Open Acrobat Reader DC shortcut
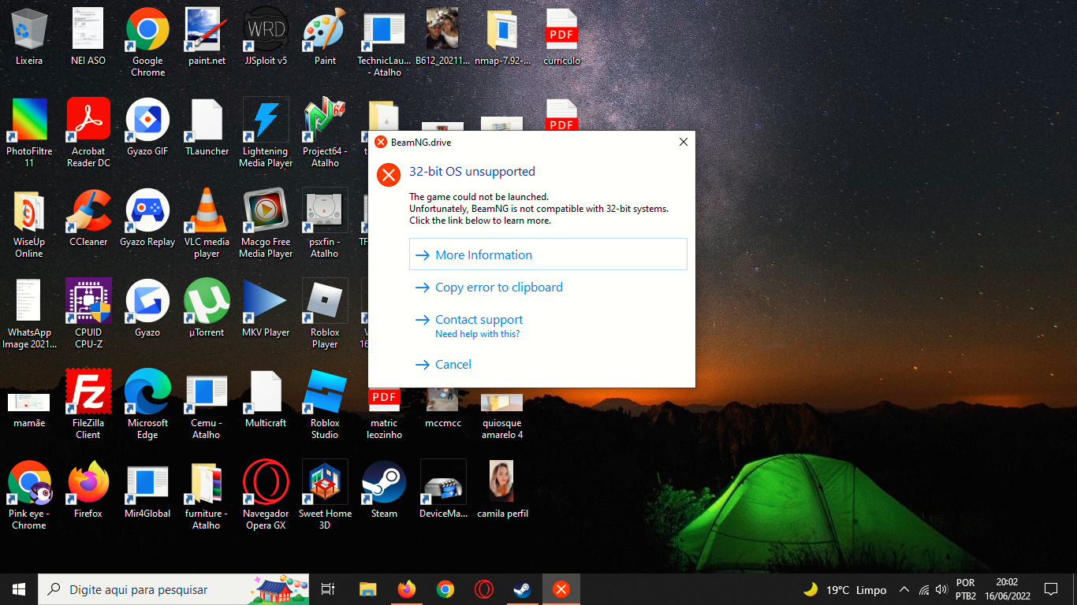1077x605 pixels. click(x=88, y=120)
